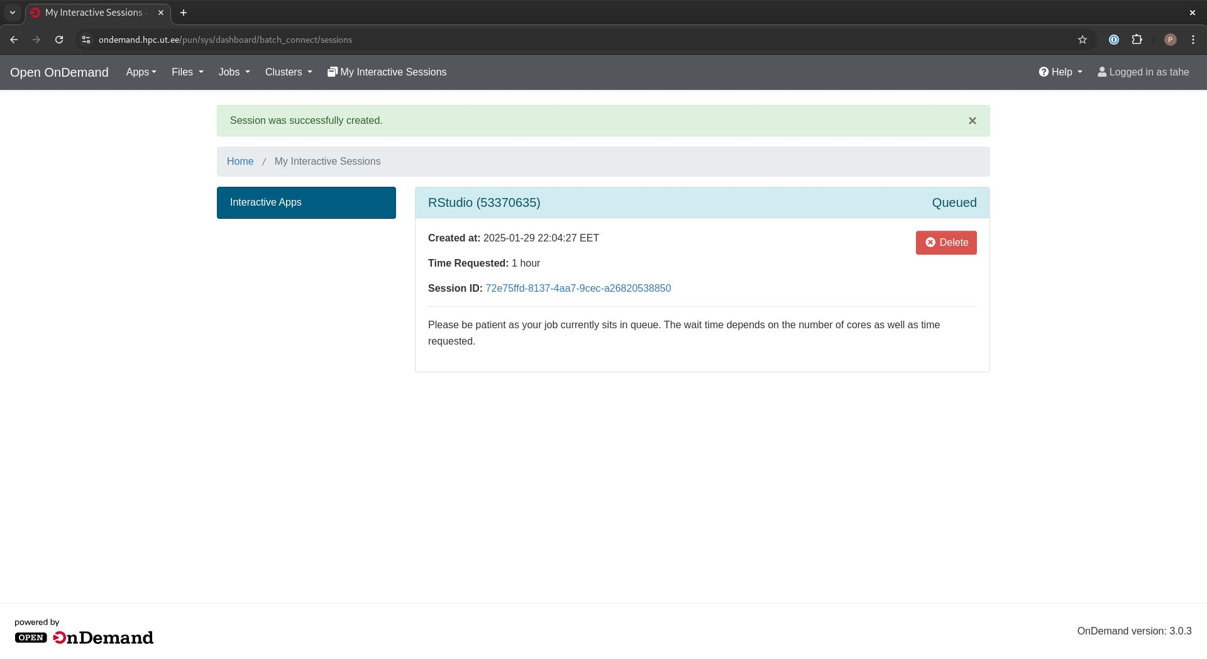Click the Open OnDemand brand link
Image resolution: width=1207 pixels, height=659 pixels.
click(x=59, y=72)
